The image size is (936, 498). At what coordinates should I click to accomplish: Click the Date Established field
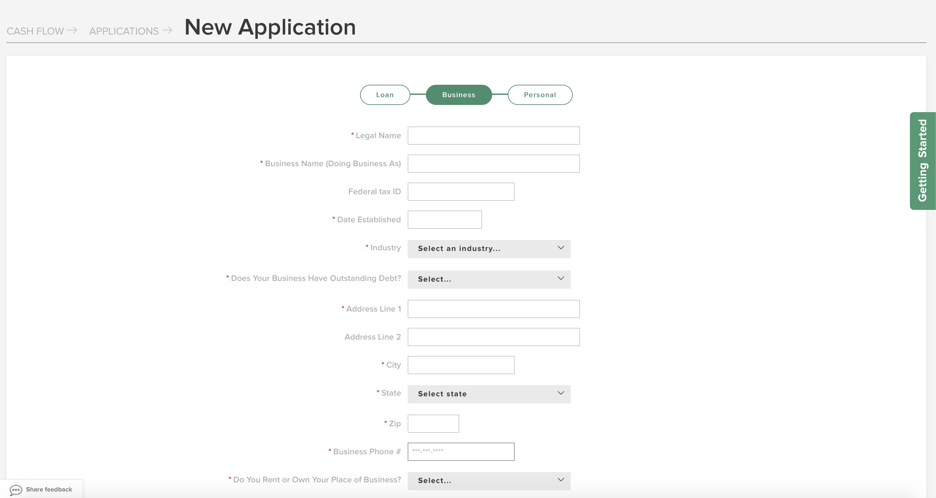pyautogui.click(x=445, y=219)
